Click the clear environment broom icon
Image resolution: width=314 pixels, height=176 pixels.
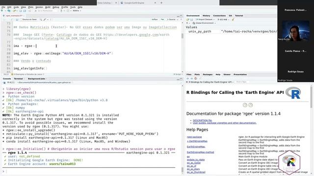[x=233, y=20]
